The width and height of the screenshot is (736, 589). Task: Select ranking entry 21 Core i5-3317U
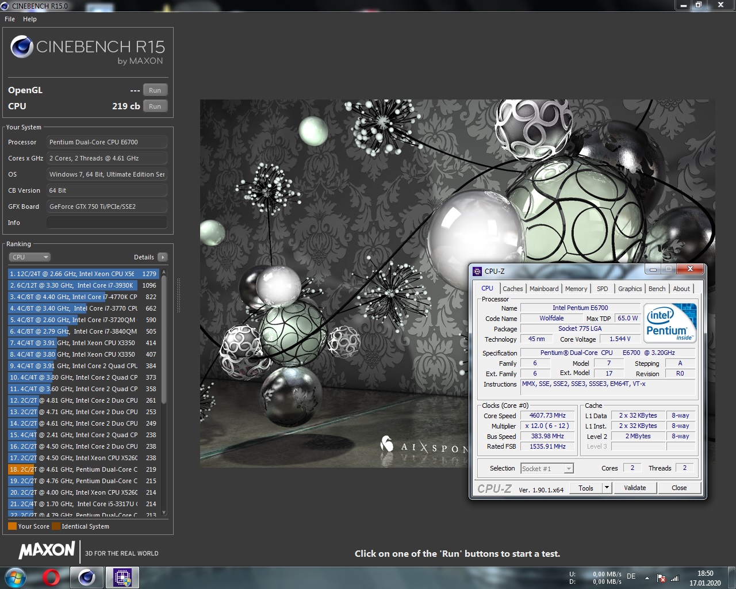click(83, 504)
